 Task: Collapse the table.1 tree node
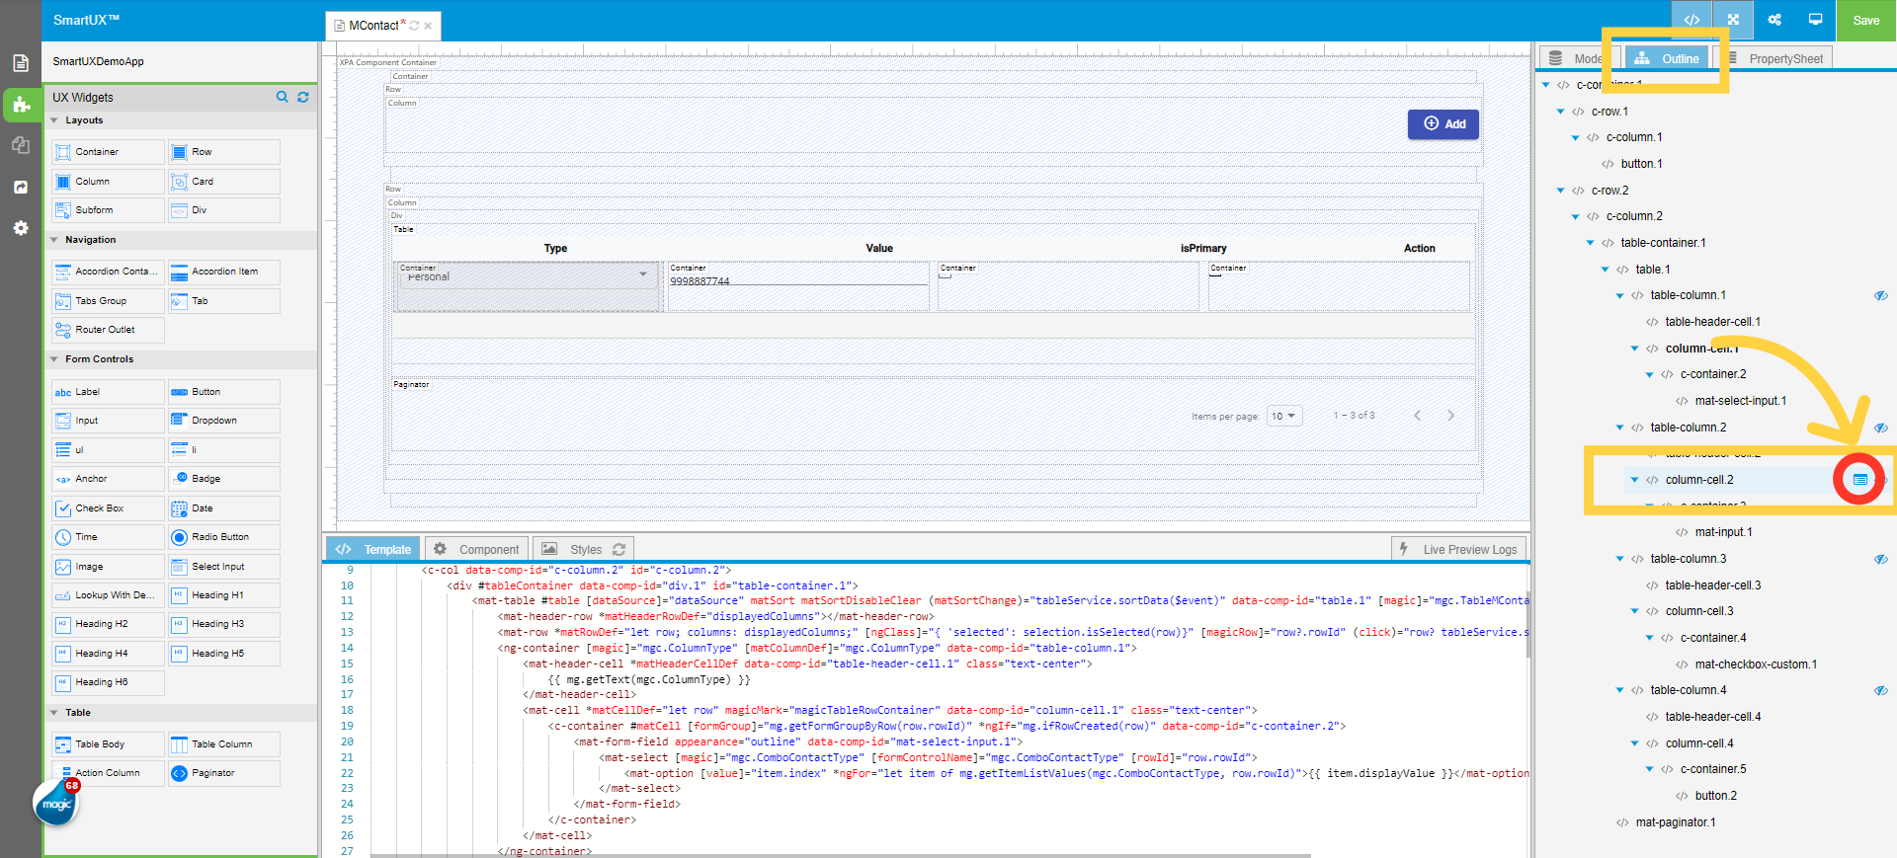click(x=1606, y=270)
